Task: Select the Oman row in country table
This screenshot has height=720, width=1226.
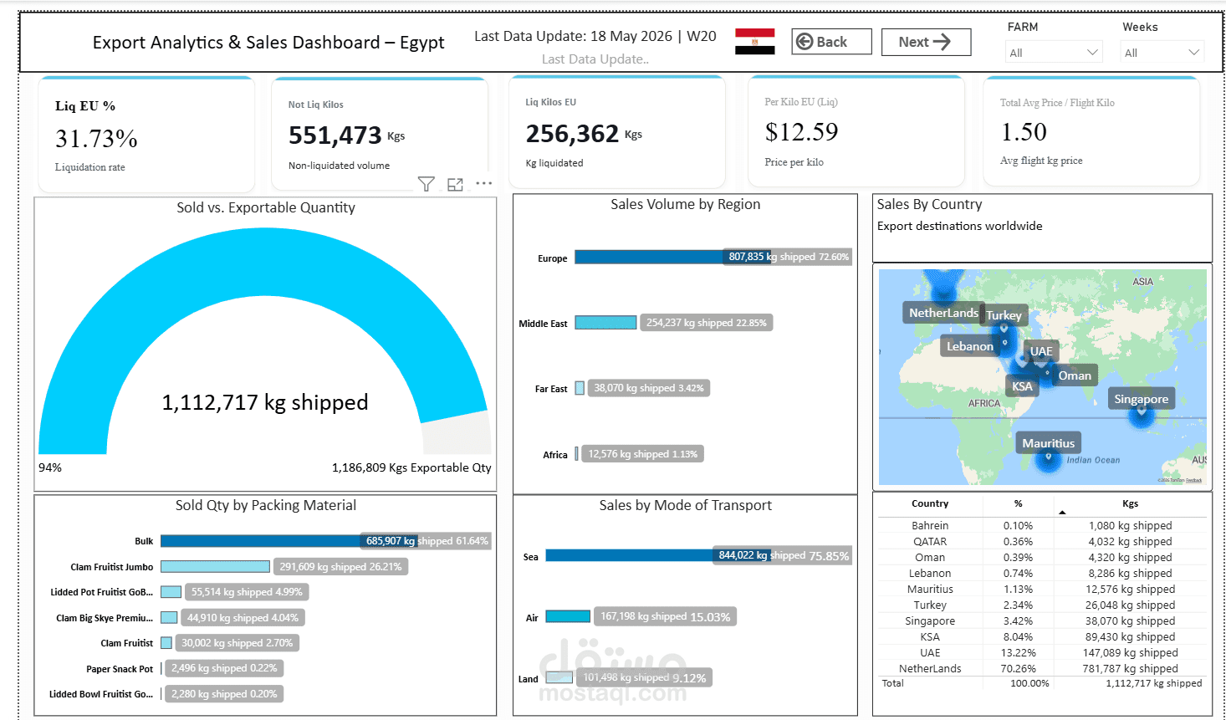Action: (x=1042, y=557)
